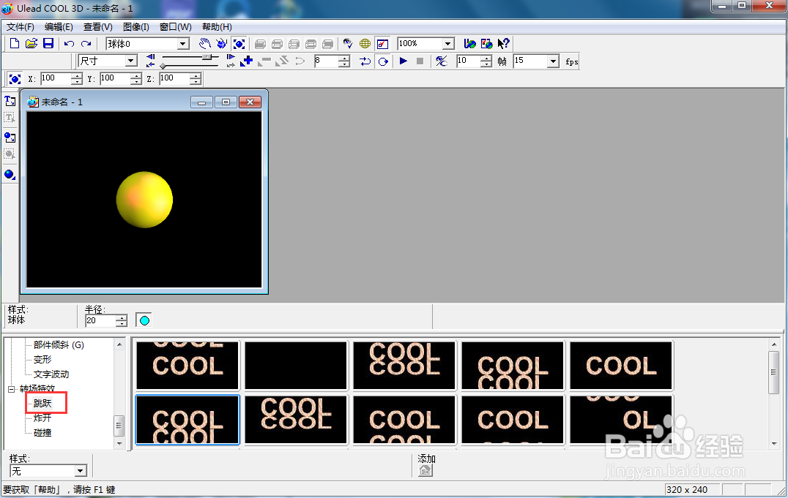Open the 查看(V) menu
This screenshot has height=498, width=788.
point(98,27)
